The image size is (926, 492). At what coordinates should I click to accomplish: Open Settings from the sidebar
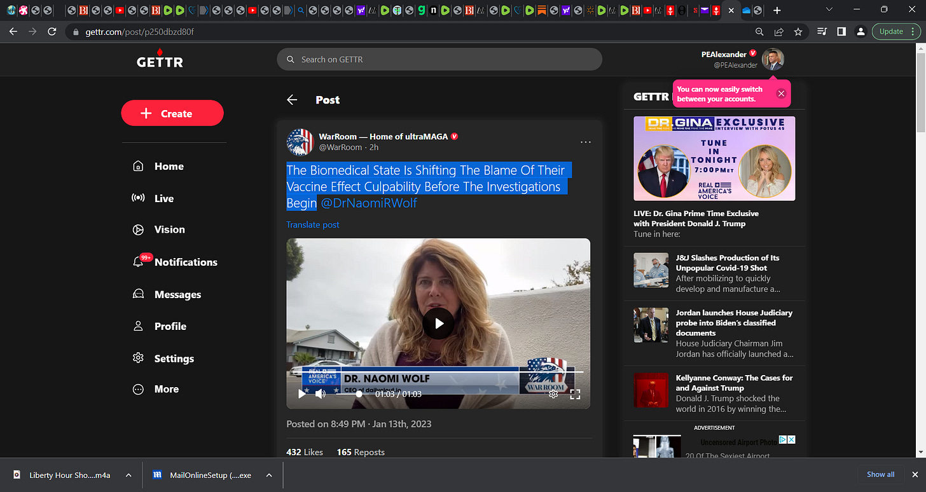point(163,359)
